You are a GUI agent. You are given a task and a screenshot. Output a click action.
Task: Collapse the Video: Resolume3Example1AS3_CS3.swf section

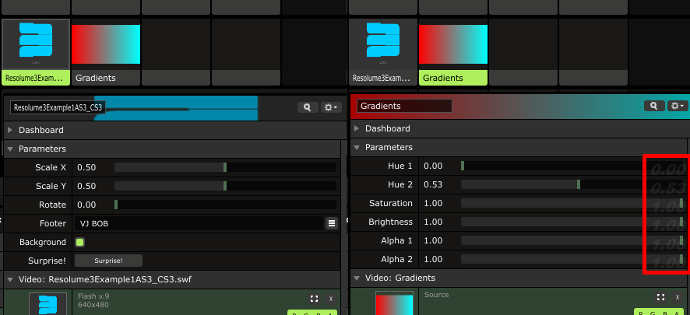coord(10,279)
